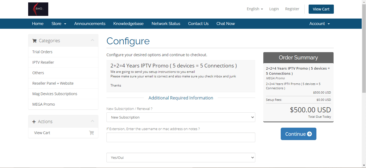This screenshot has width=366, height=168.
Task: Click the Categories shopping cart icon
Action: [34, 41]
